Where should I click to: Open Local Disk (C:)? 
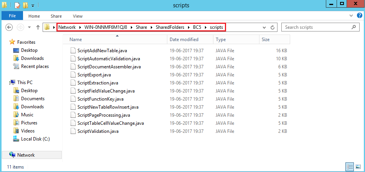[x=35, y=139]
